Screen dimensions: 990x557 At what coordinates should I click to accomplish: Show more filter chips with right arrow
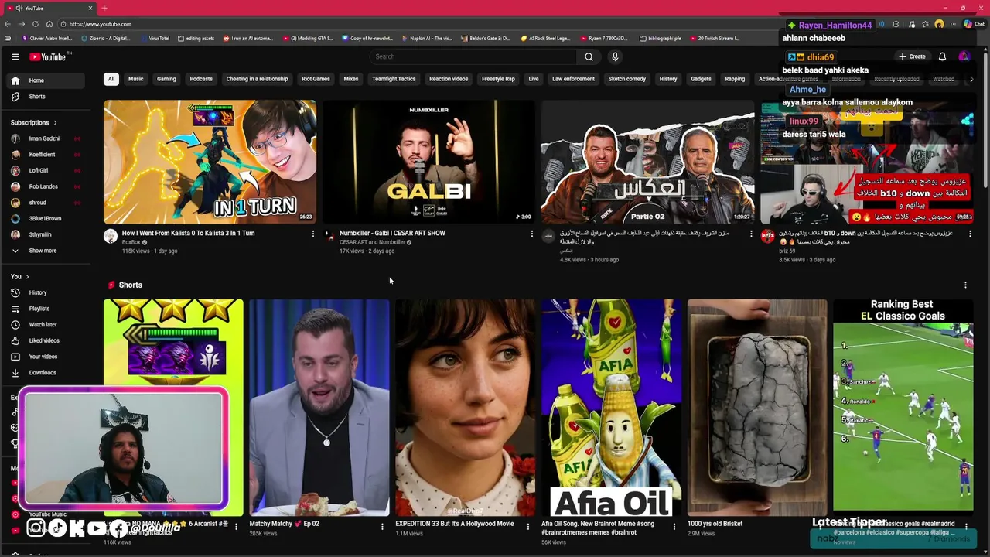tap(971, 79)
